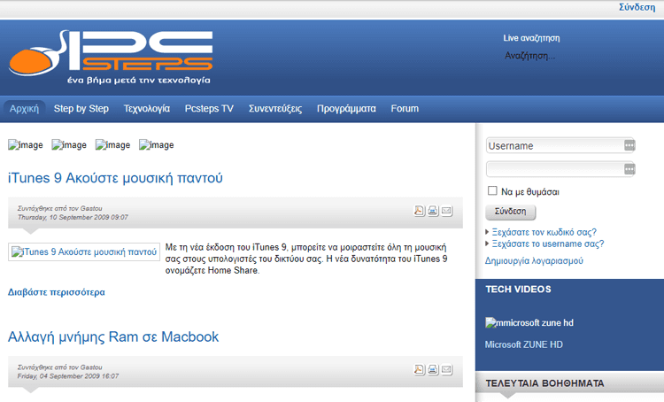Click the fourth broken image thumbnail

156,145
